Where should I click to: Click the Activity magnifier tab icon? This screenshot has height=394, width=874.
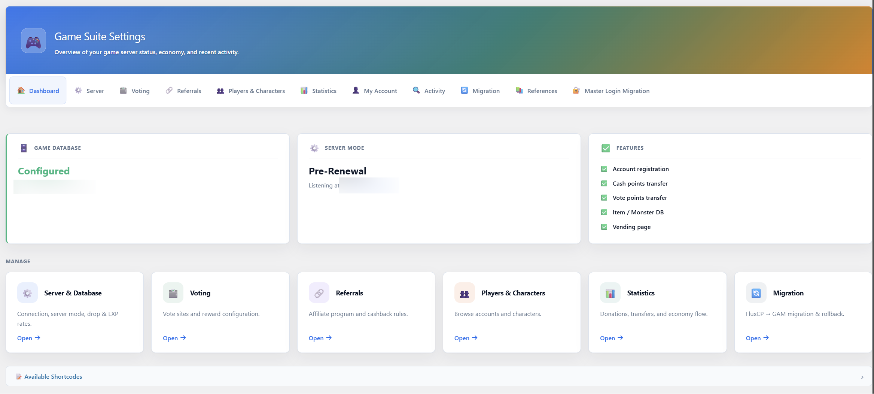pos(416,90)
